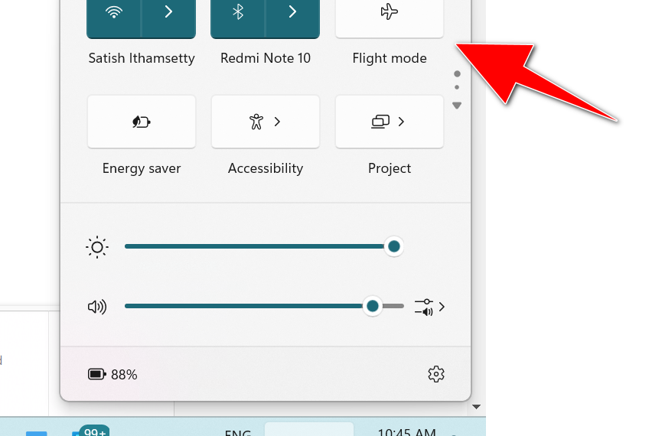Mute sound via speaker icon
The width and height of the screenshot is (662, 436).
pos(97,307)
